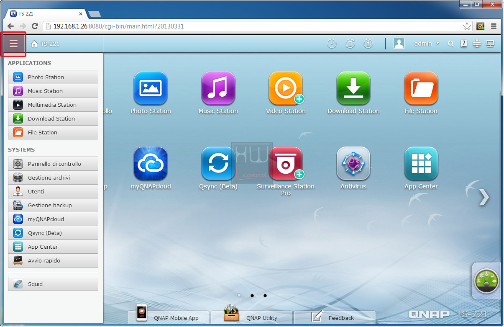Expand the admin account dropdown
Viewport: 504px width, 327px height.
click(427, 44)
